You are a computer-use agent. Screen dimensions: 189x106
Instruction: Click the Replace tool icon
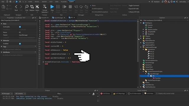(x=32, y=6)
